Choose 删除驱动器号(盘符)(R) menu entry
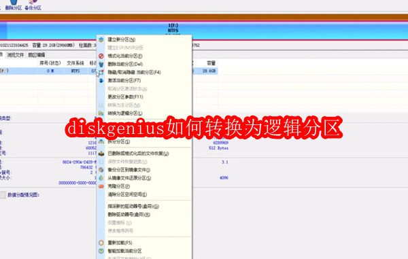The height and width of the screenshot is (259, 408). point(129,215)
